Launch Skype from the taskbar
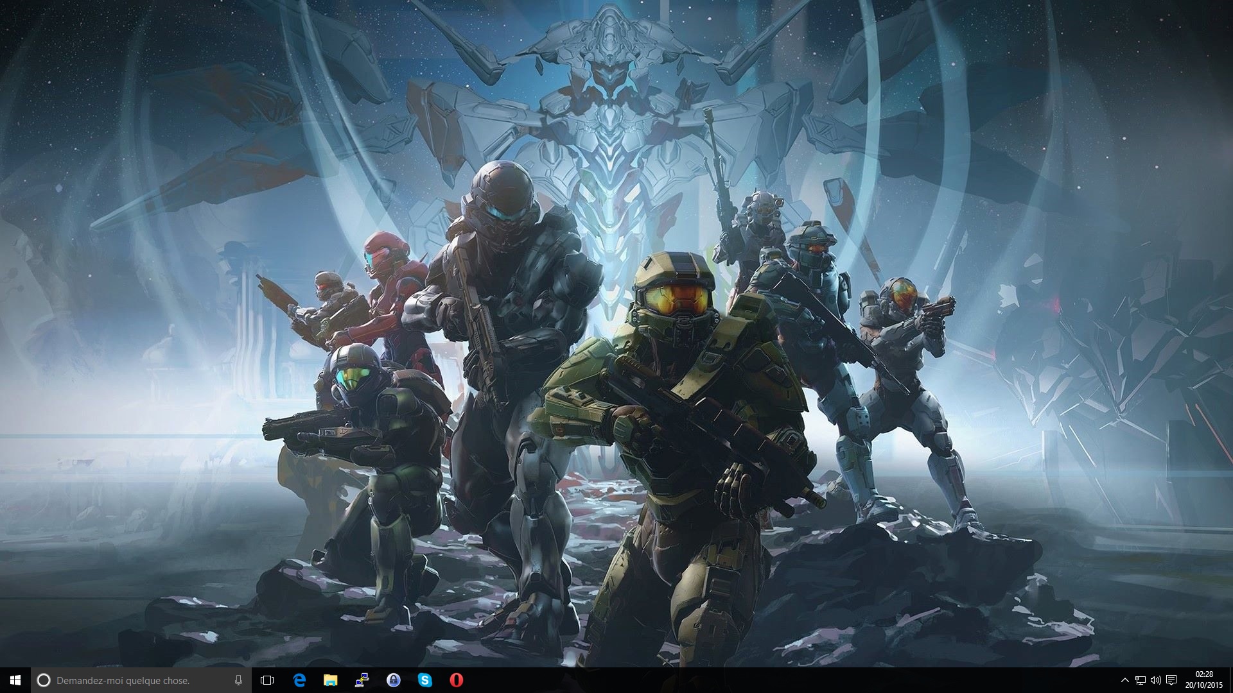Image resolution: width=1233 pixels, height=693 pixels. click(x=424, y=680)
